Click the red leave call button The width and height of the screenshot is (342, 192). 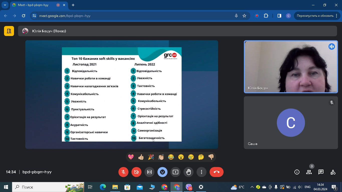tap(216, 172)
